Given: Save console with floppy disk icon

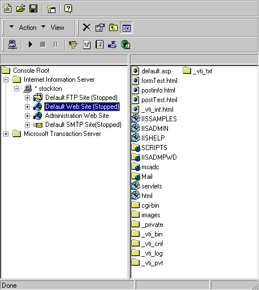Looking at the screenshot, I should [33, 8].
